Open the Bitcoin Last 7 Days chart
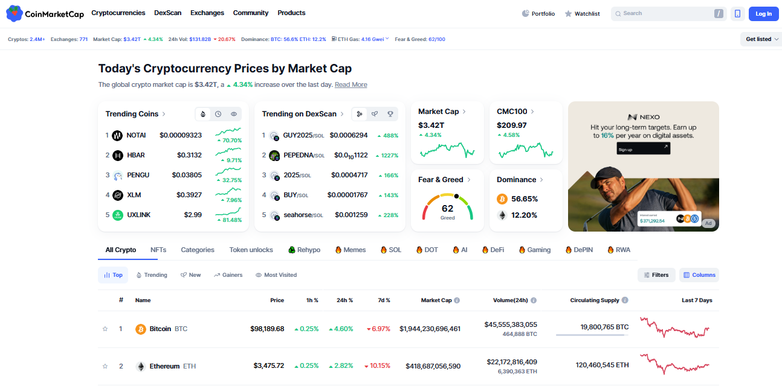Viewport: 782px width, 386px height. (674, 327)
